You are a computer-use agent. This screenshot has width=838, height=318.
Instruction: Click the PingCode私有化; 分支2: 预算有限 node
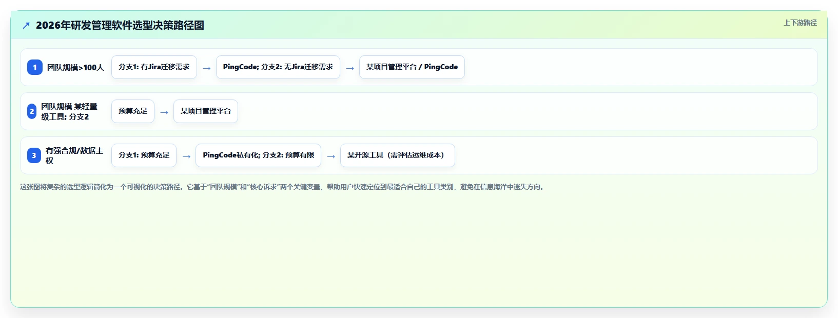[x=258, y=155]
